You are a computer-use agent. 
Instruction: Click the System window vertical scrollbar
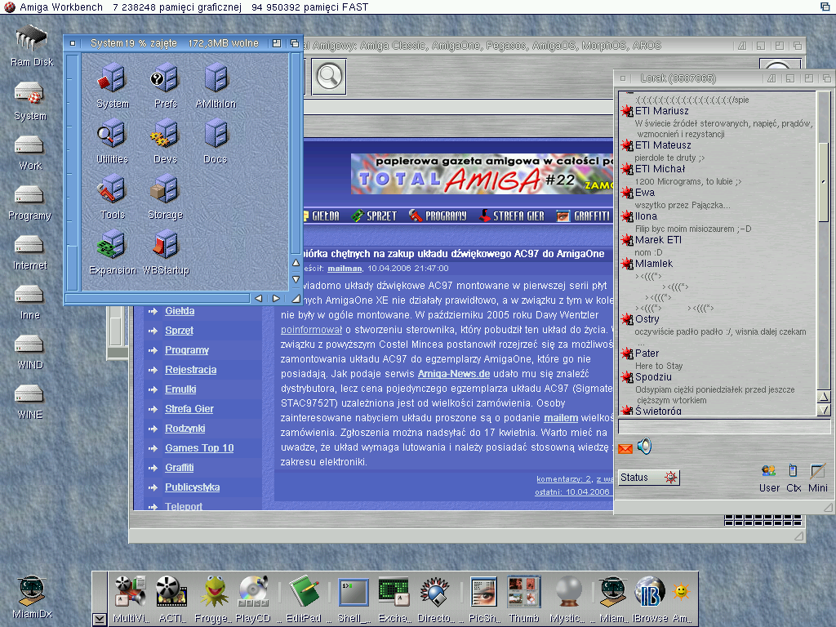(296, 153)
